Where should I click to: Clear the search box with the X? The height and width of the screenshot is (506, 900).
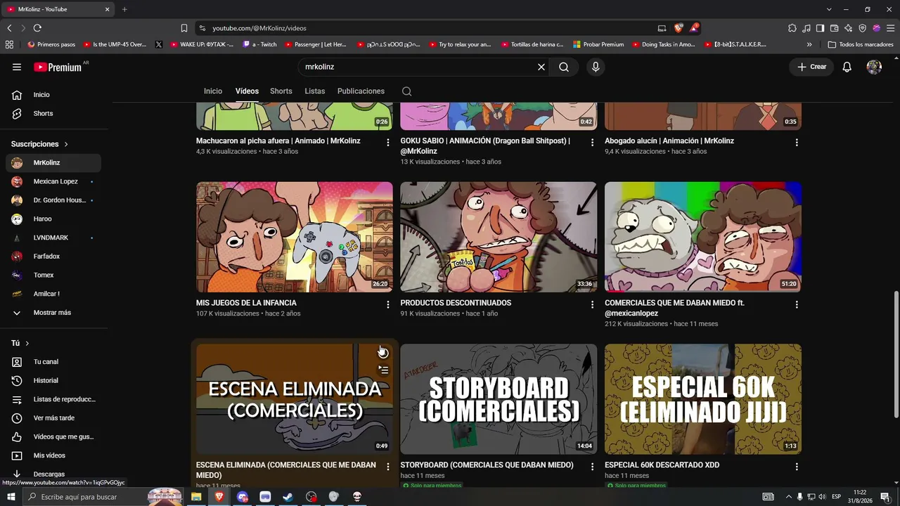pos(541,67)
